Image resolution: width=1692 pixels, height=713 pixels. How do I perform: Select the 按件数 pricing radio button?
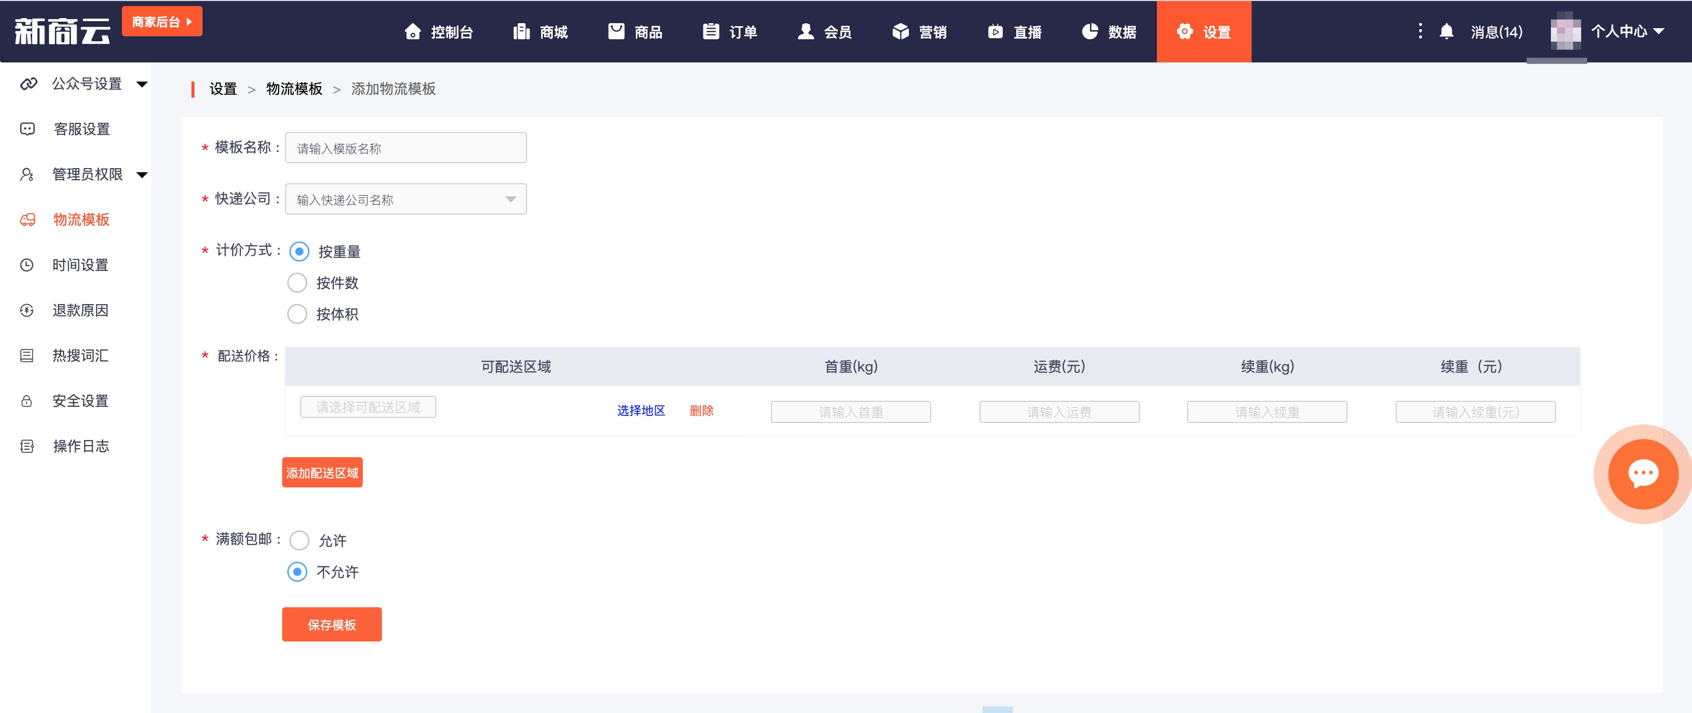pyautogui.click(x=298, y=283)
